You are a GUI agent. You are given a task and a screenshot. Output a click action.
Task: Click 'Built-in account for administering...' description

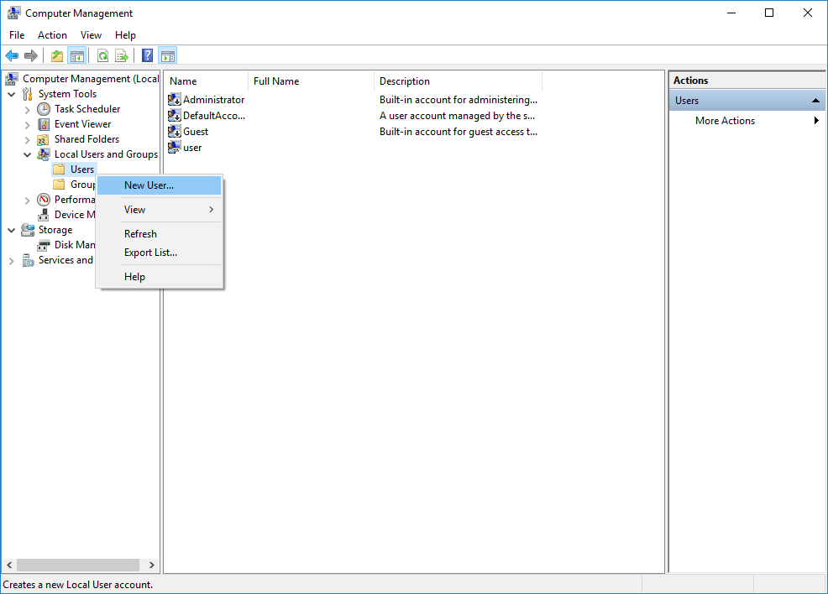coord(459,100)
